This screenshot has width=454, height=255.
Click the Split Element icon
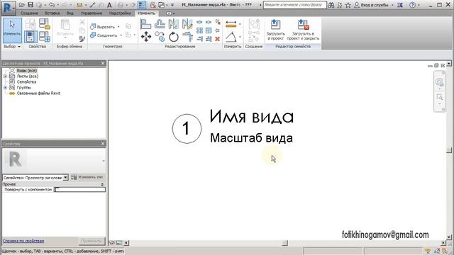point(199,22)
